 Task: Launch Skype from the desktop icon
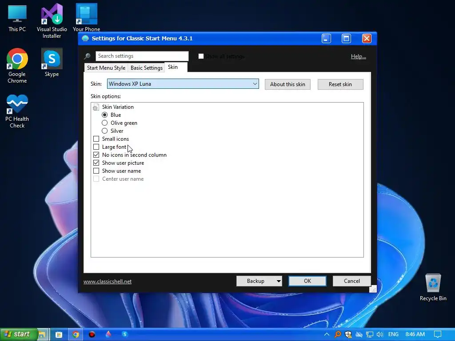click(52, 63)
